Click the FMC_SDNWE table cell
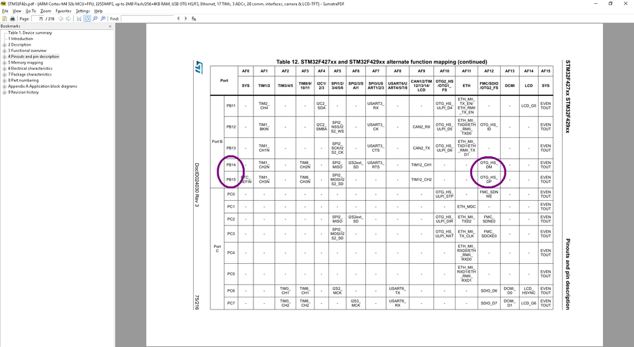Viewport: 634px width, 347px height. (489, 194)
